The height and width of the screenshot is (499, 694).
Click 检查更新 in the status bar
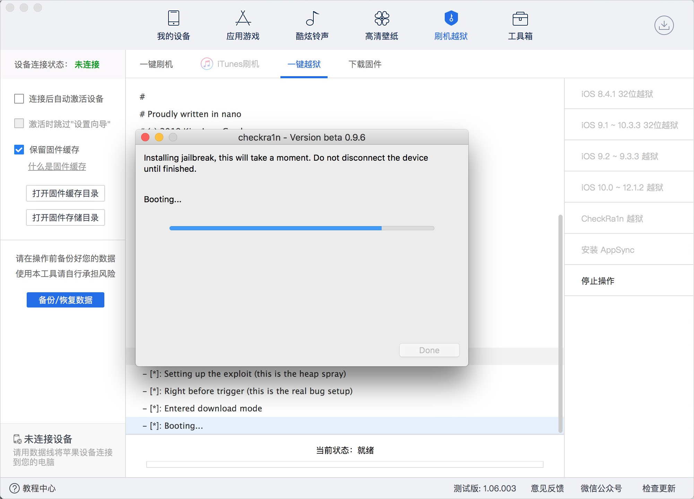tap(659, 488)
